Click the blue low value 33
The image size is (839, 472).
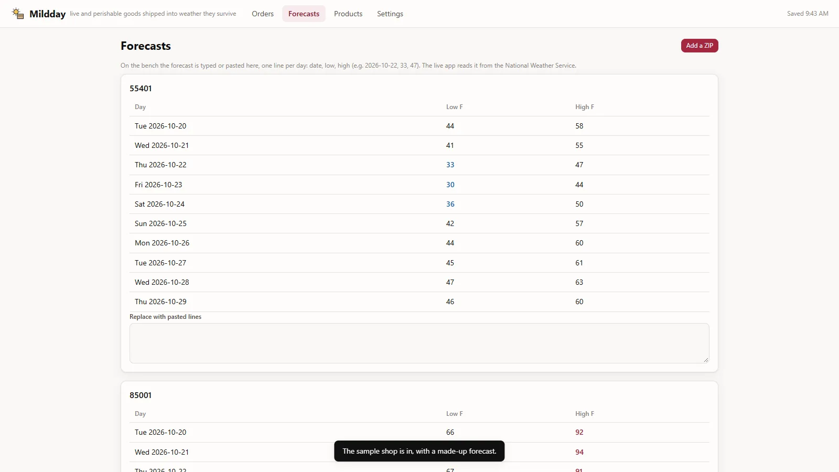coord(450,165)
